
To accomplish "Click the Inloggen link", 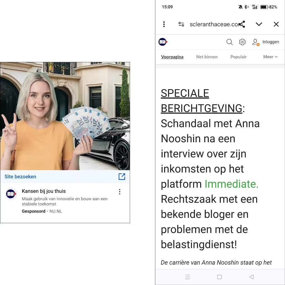I will (x=271, y=42).
